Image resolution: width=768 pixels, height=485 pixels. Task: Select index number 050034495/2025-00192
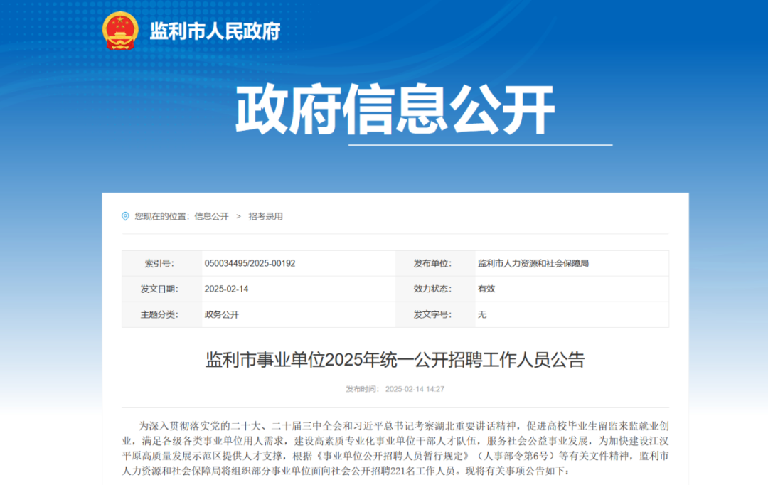[x=250, y=263]
